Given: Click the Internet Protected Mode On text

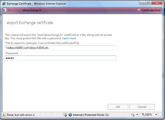Looking at the screenshot, I should coord(91,115).
